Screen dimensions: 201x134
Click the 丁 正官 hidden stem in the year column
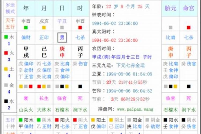click(26, 77)
